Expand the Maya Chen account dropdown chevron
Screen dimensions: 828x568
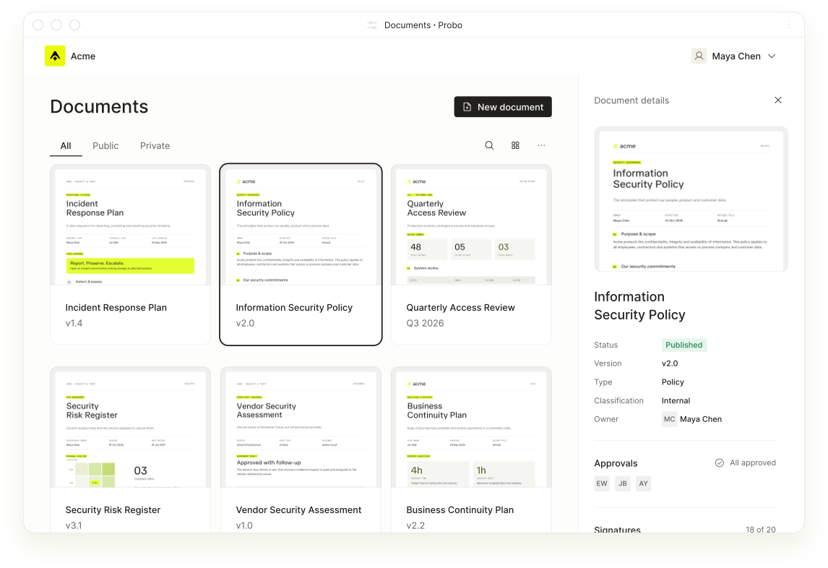pos(772,56)
